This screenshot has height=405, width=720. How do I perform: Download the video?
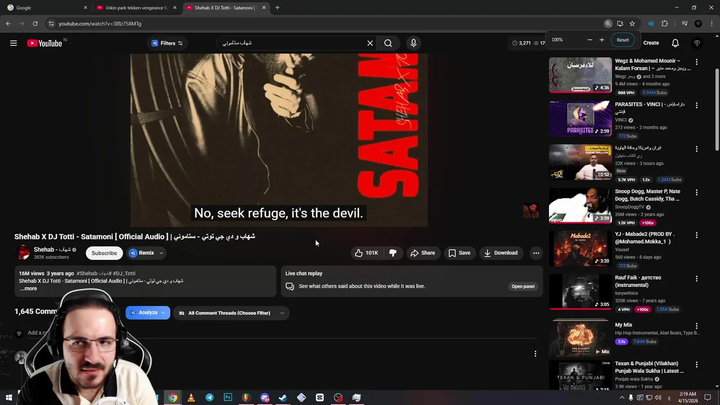tap(501, 253)
